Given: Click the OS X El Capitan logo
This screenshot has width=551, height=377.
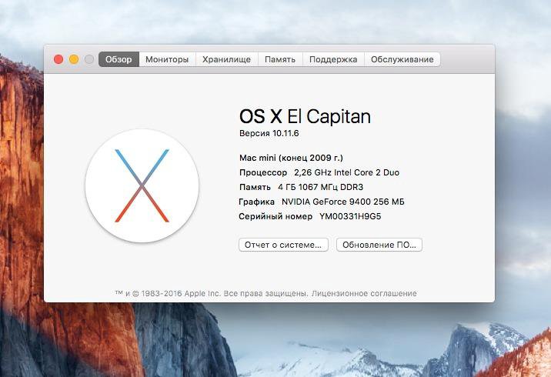Looking at the screenshot, I should click(x=142, y=185).
